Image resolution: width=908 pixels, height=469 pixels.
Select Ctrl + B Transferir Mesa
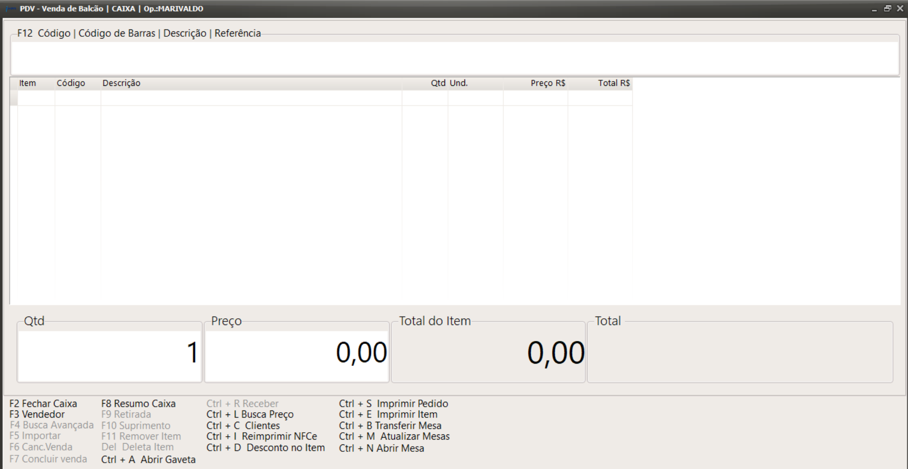390,426
